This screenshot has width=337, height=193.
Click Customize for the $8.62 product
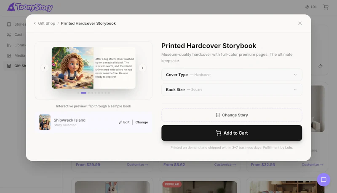point(225,164)
